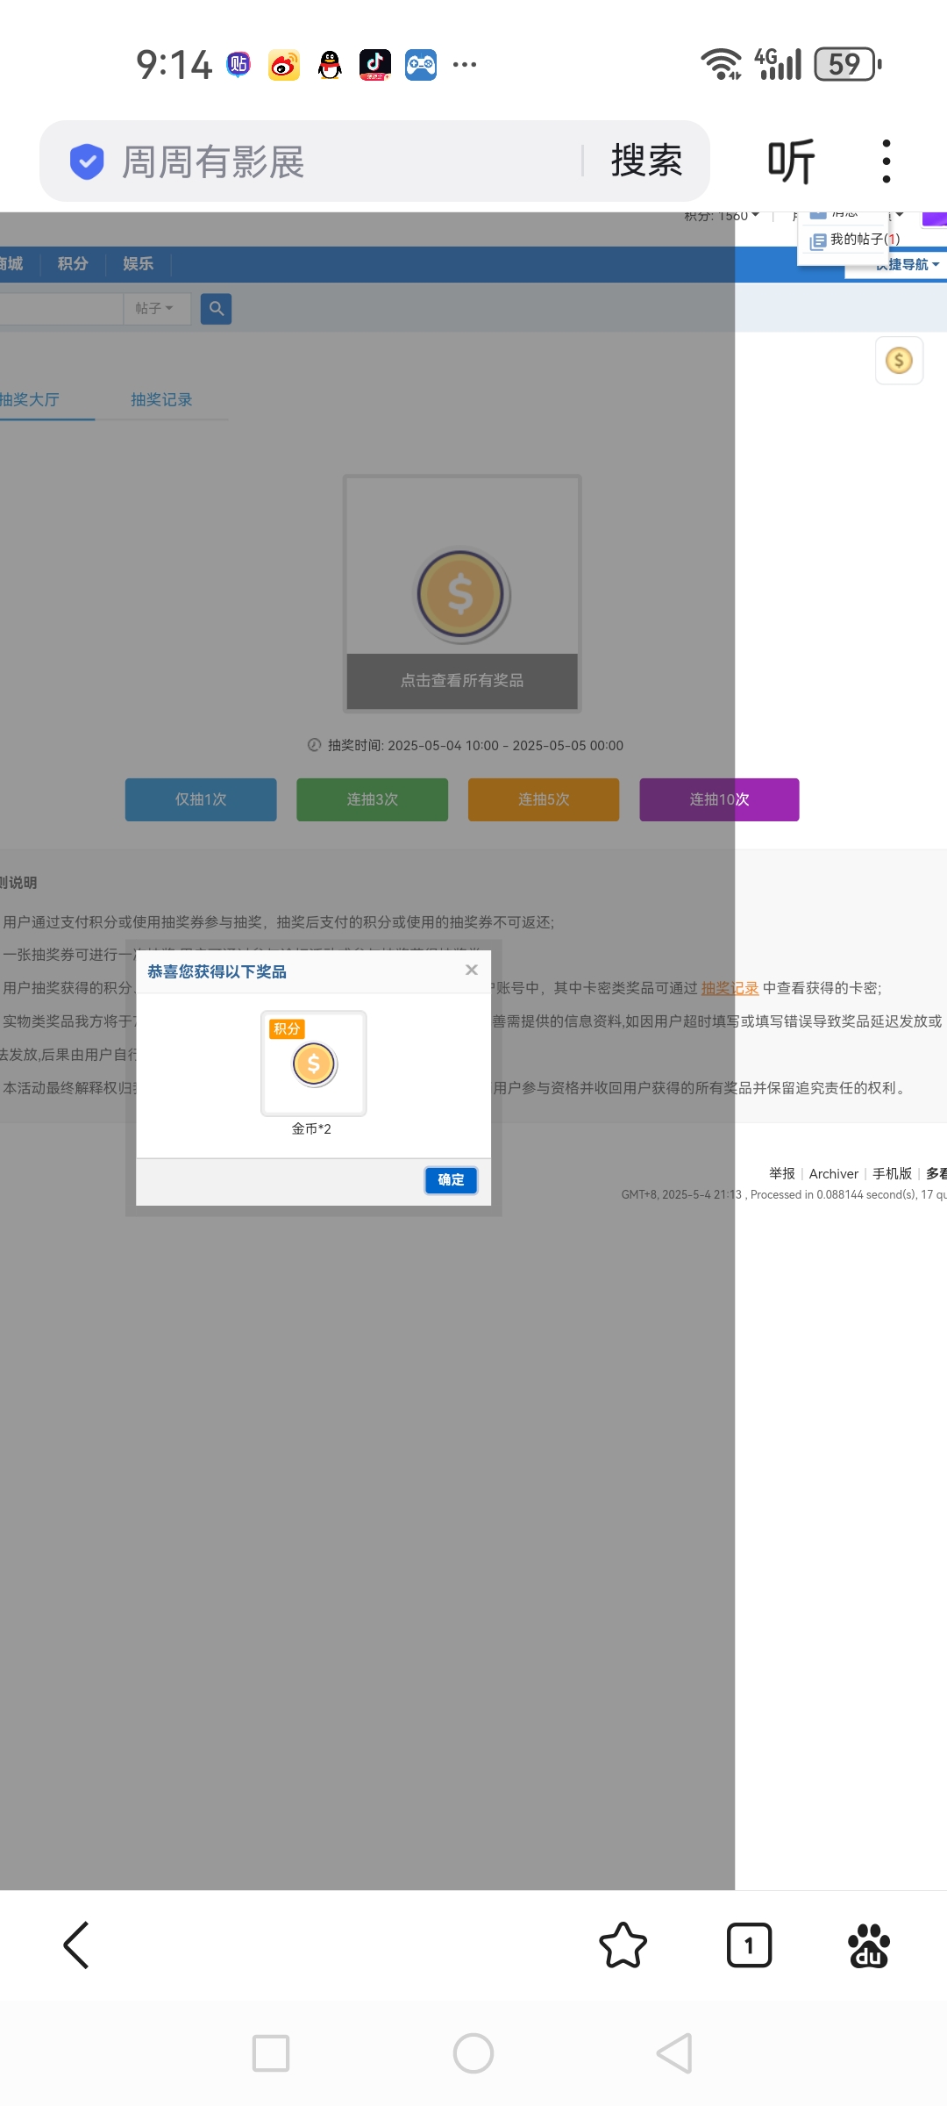Image resolution: width=947 pixels, height=2106 pixels.
Task: Tap the 仅抽1次 draw button
Action: tap(201, 799)
